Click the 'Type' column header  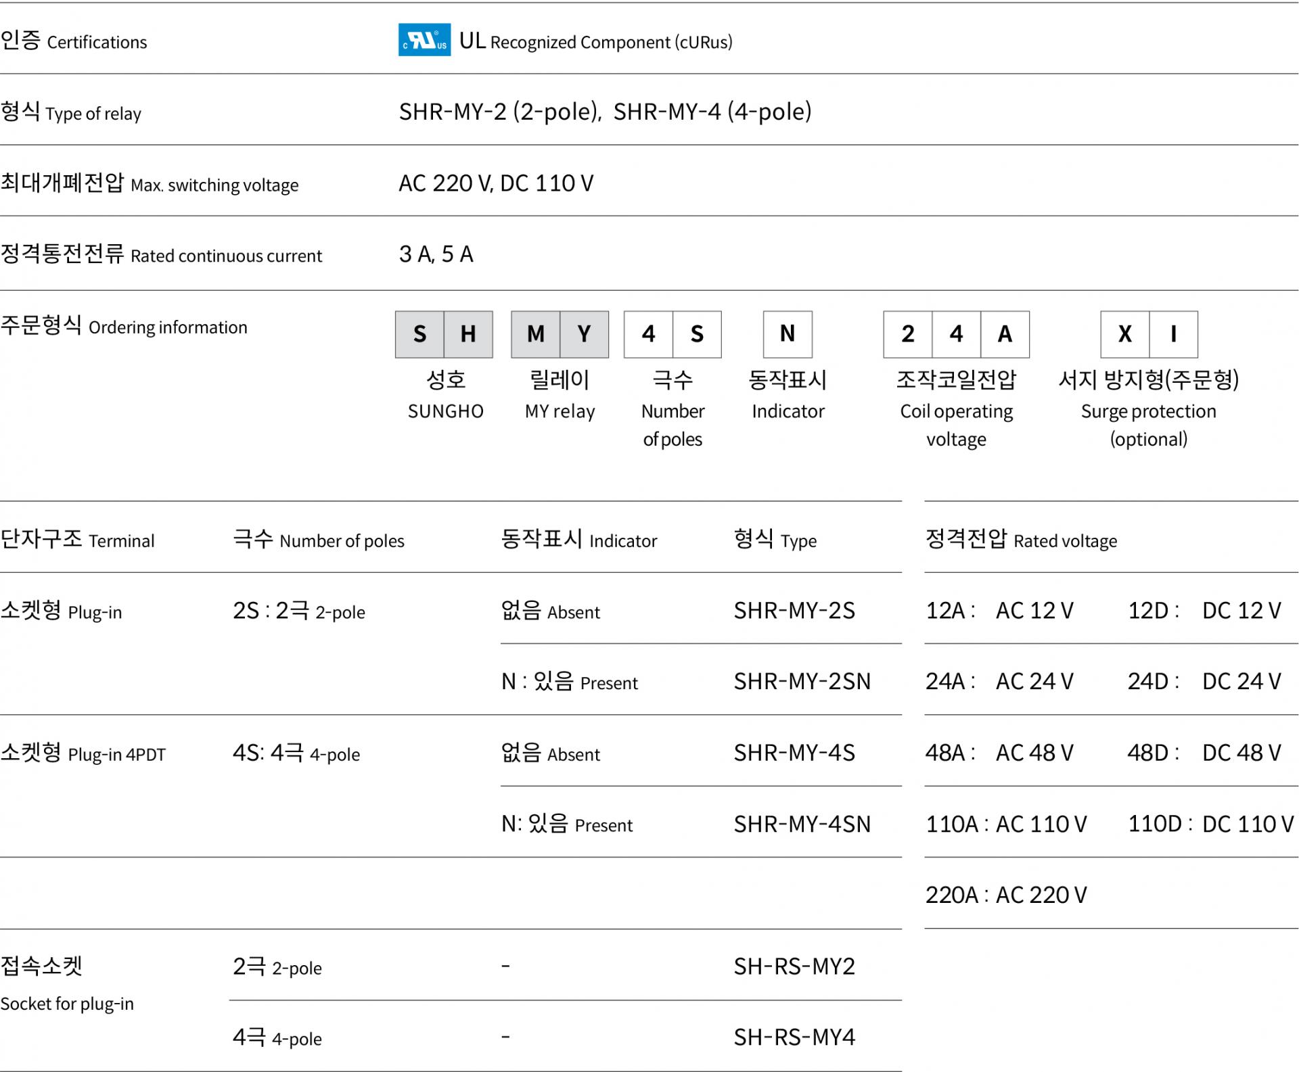(775, 540)
